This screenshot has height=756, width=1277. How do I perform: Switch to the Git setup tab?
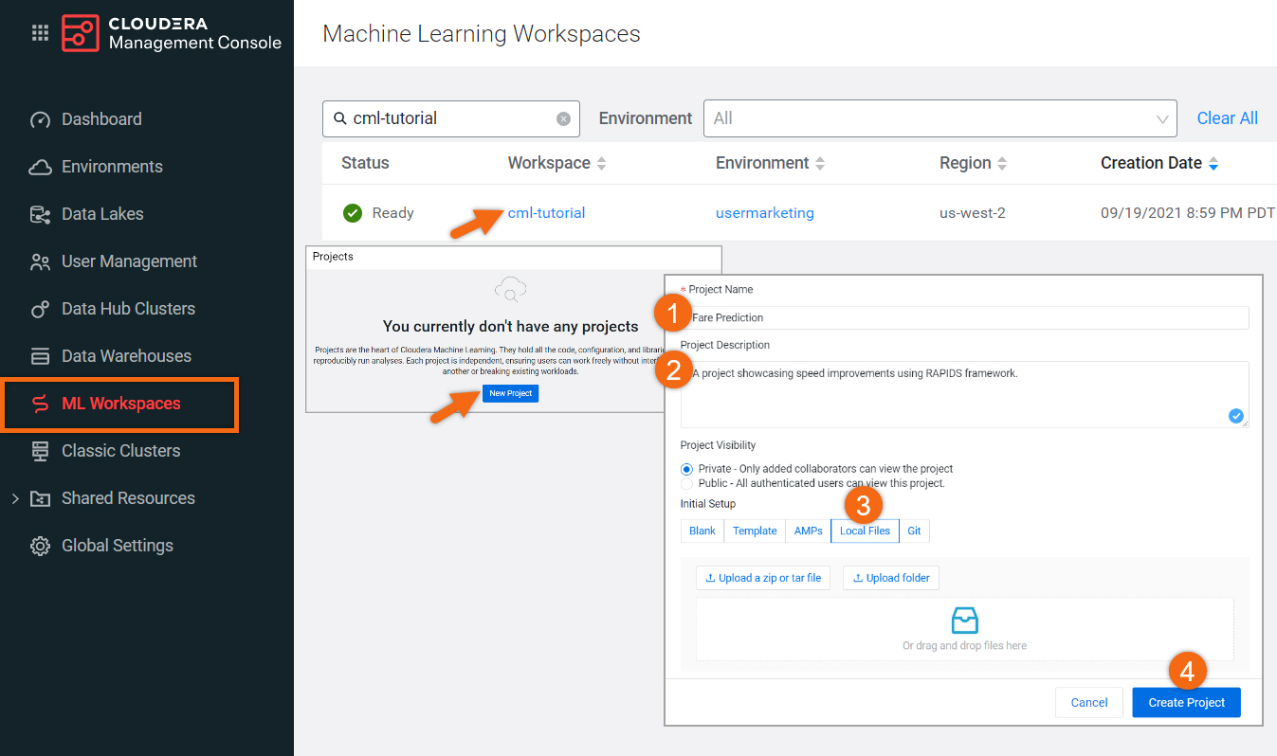(914, 531)
